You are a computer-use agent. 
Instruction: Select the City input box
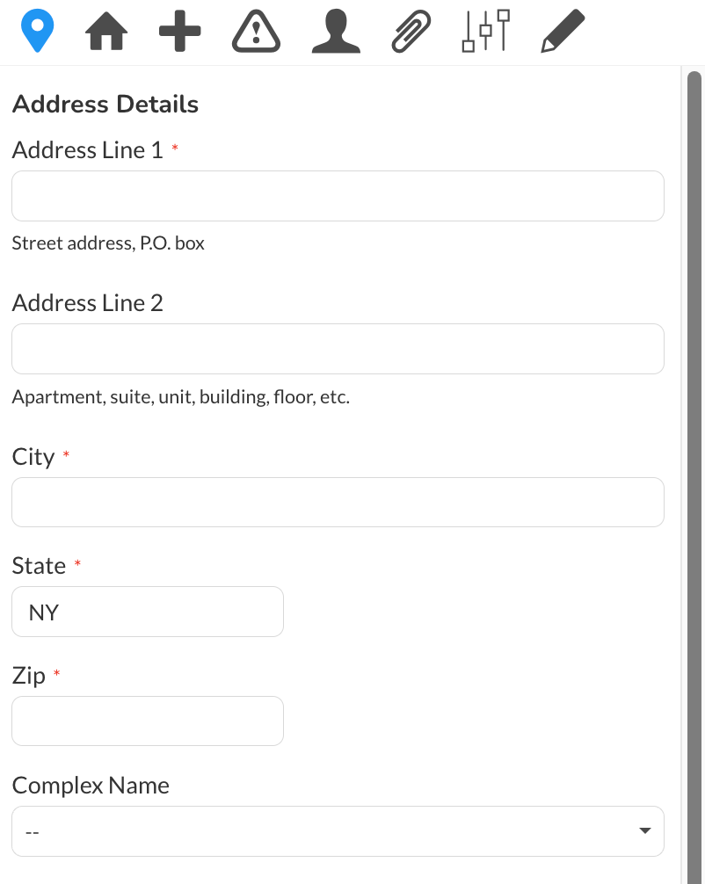click(x=338, y=503)
